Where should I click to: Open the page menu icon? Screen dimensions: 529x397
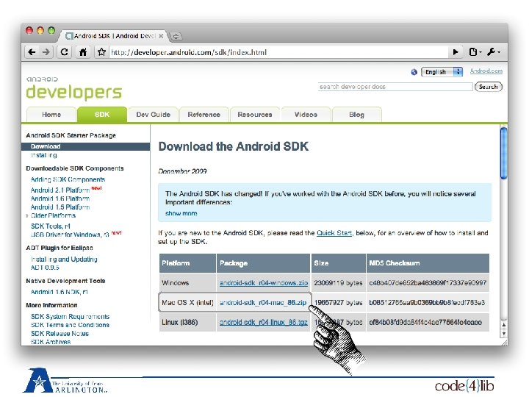tap(475, 52)
